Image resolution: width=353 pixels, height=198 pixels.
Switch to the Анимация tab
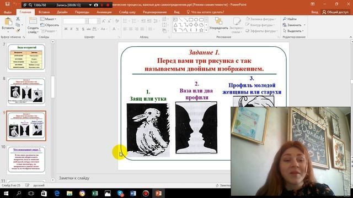click(104, 12)
